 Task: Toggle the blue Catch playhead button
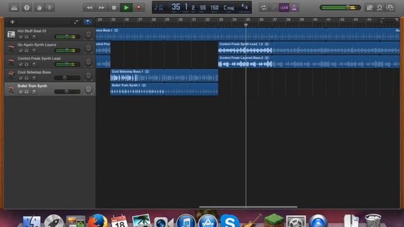88,22
